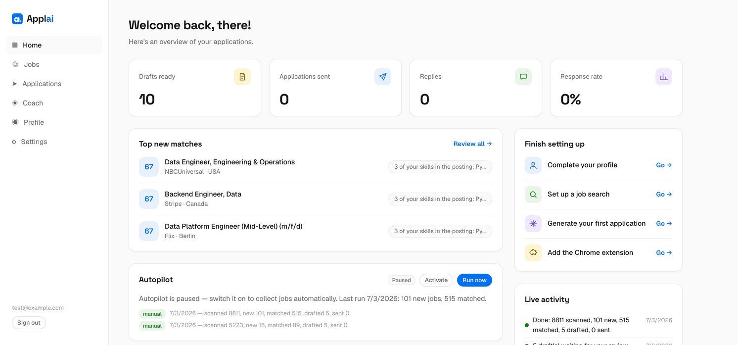Click the test@example.com account email
738x345 pixels.
[38, 308]
